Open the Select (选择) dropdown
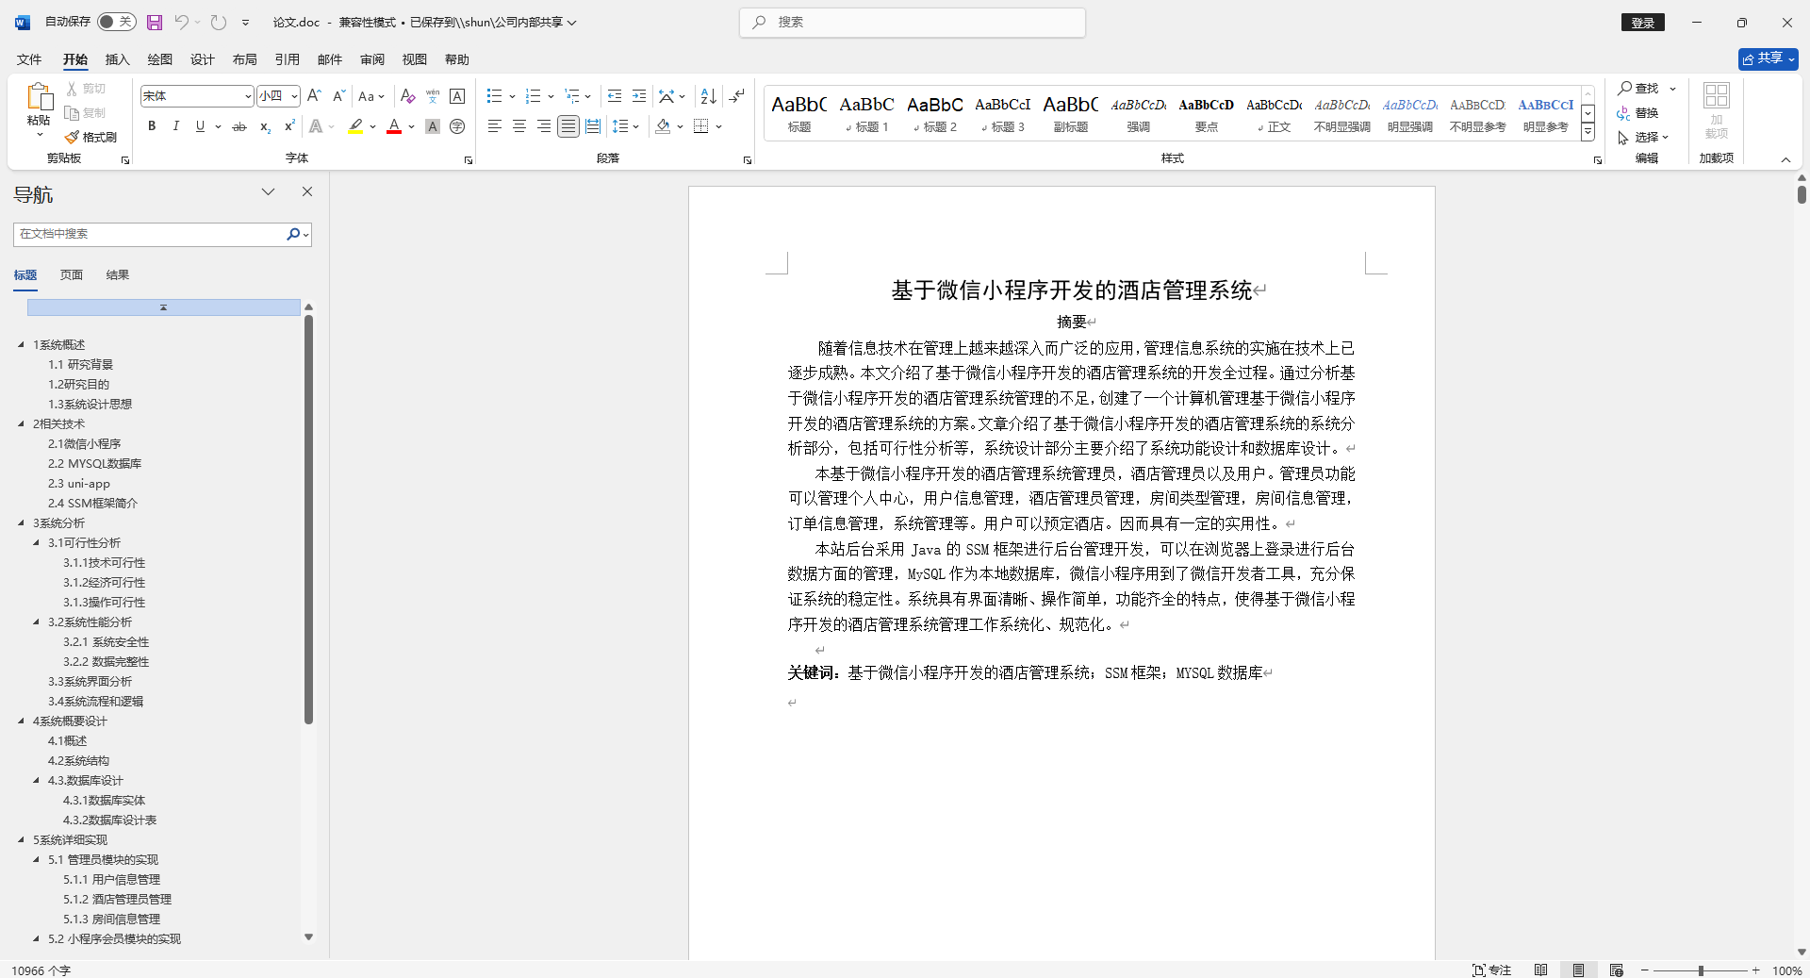 tap(1645, 137)
